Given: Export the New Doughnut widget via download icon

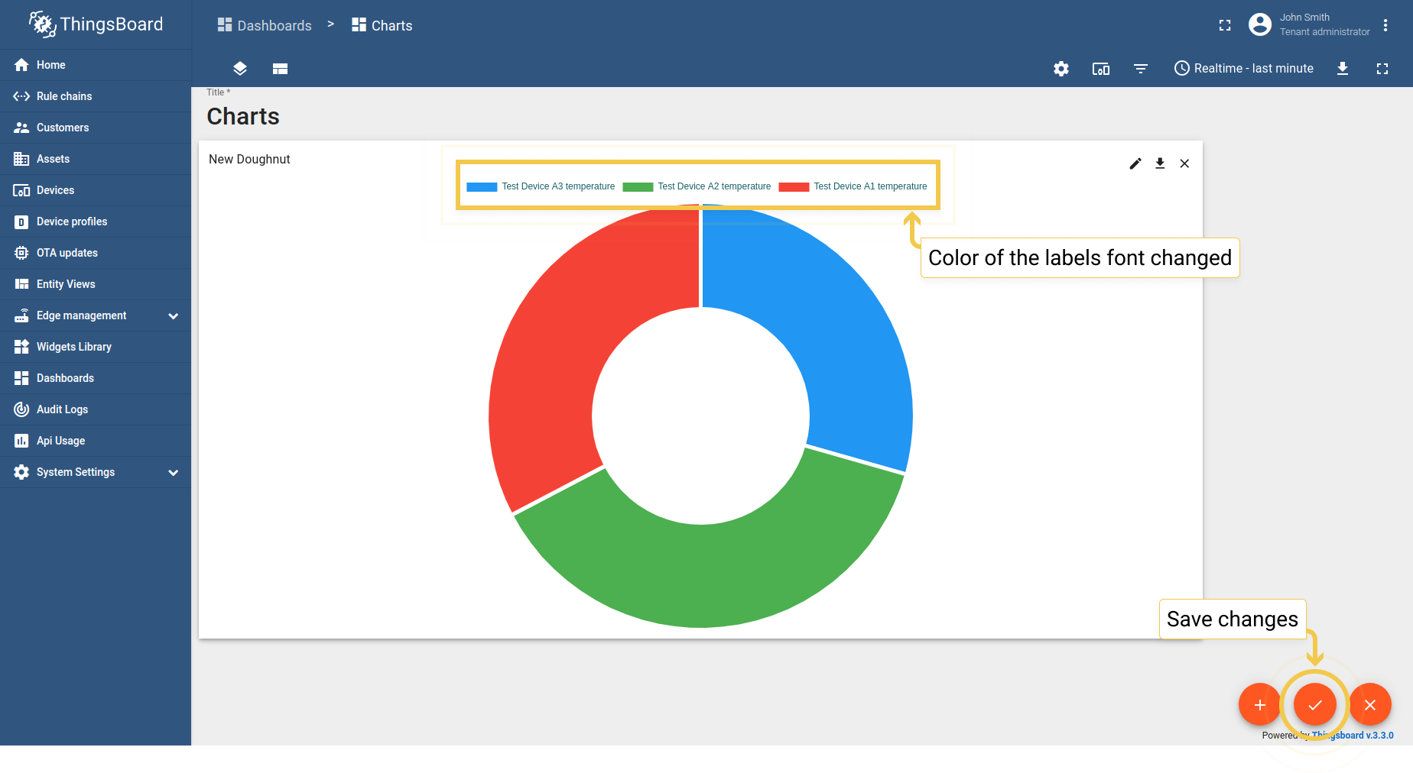Looking at the screenshot, I should 1160,163.
